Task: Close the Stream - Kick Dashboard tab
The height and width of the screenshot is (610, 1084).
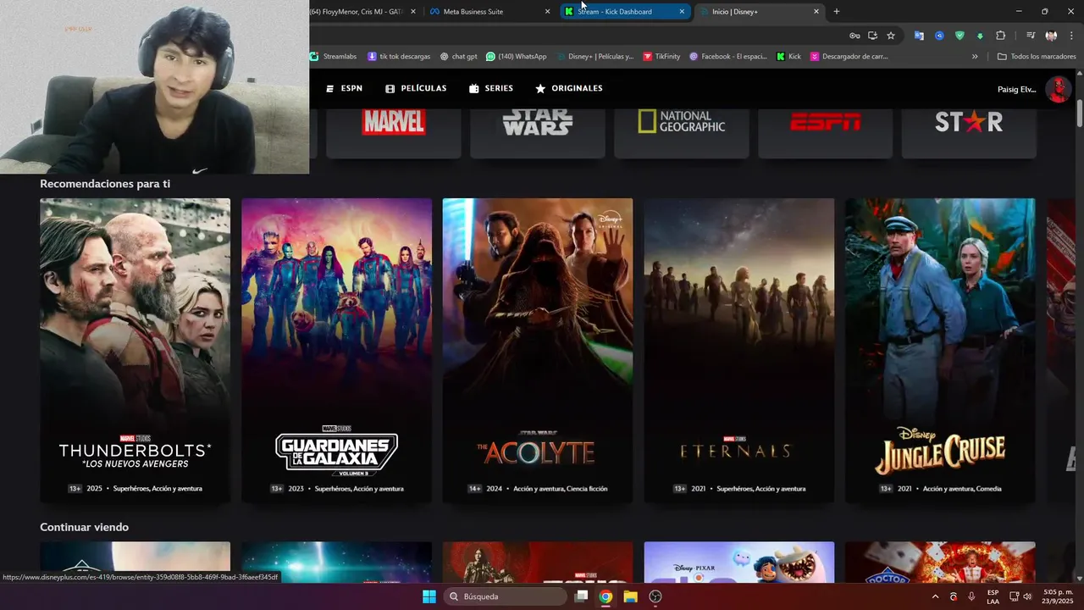Action: point(682,12)
